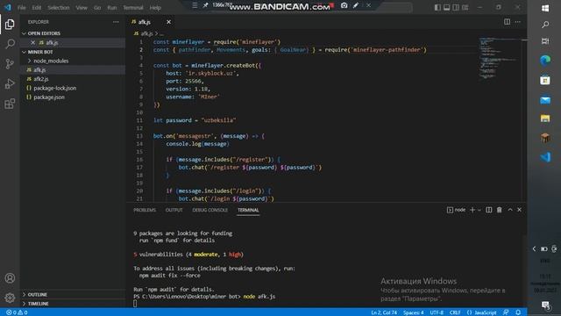Toggle primary side bar layout icon

pos(437,7)
